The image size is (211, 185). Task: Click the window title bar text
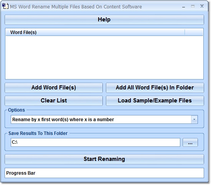(76, 7)
